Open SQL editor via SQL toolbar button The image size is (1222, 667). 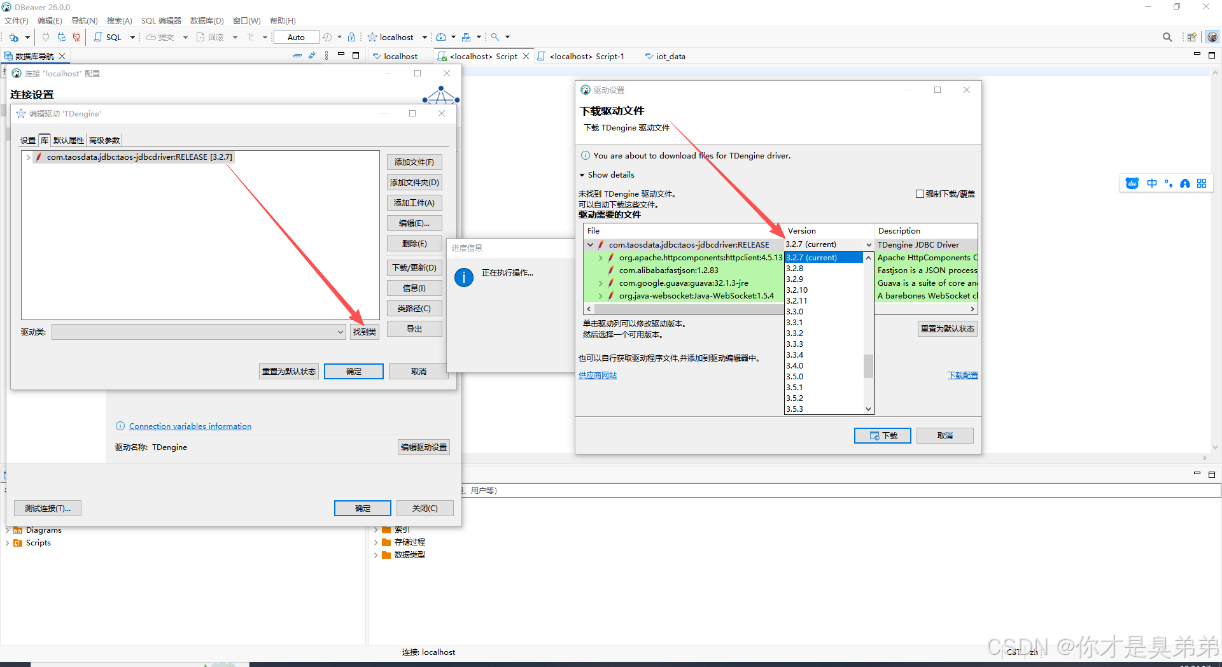[108, 38]
